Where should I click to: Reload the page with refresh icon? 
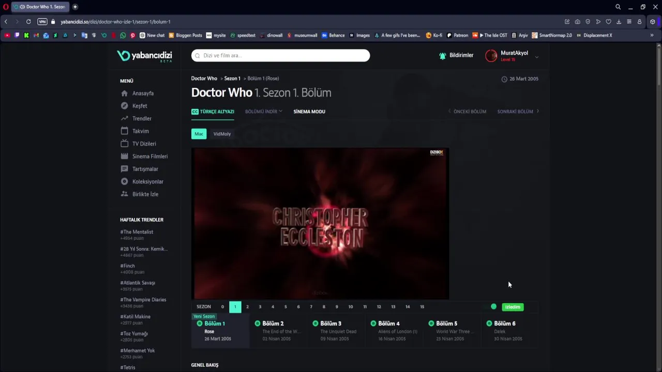28,22
